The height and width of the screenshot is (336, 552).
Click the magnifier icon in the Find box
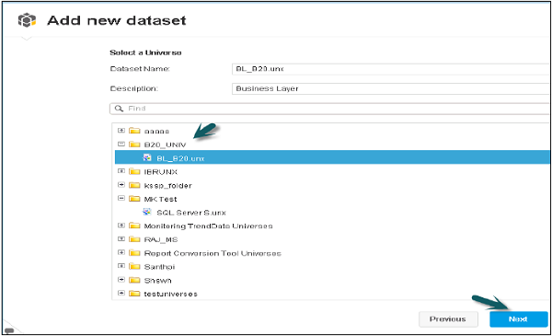pos(119,109)
